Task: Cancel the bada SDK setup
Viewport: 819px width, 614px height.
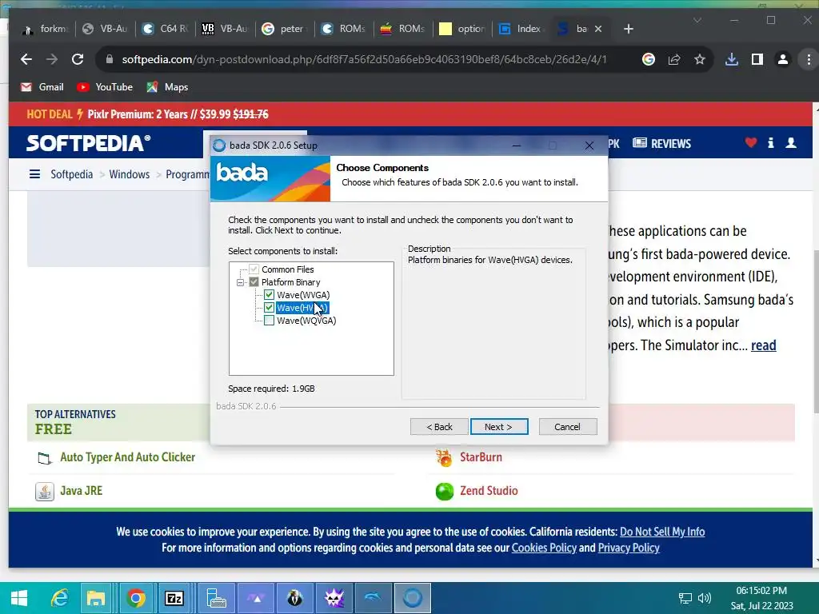Action: pyautogui.click(x=567, y=427)
